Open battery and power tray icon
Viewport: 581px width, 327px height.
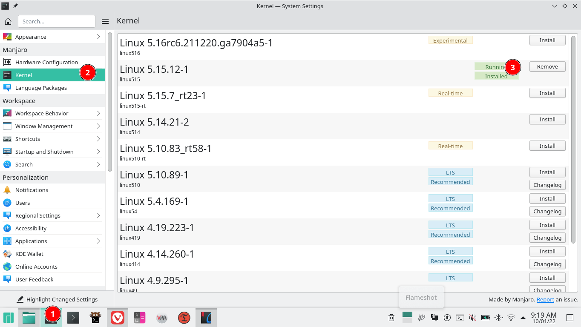point(485,318)
